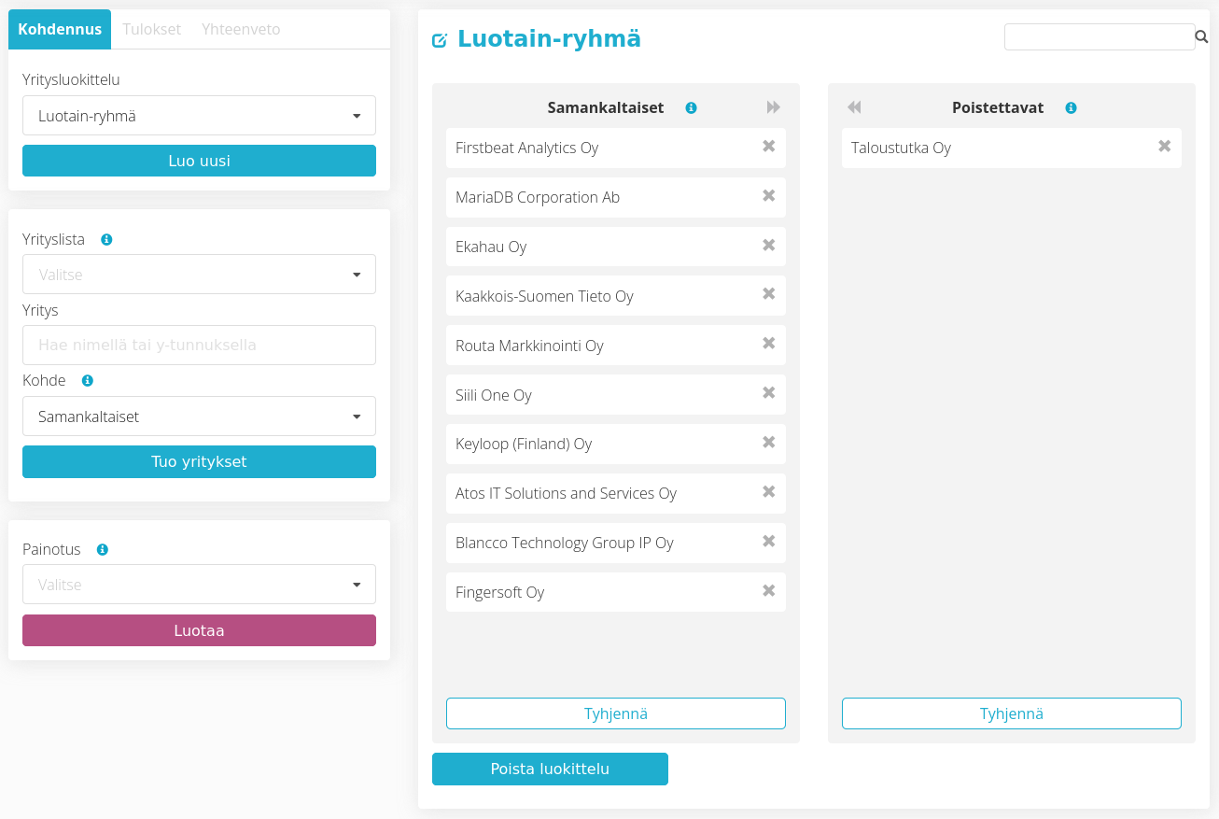
Task: Switch to the Kohdennus tab
Action: click(x=60, y=29)
